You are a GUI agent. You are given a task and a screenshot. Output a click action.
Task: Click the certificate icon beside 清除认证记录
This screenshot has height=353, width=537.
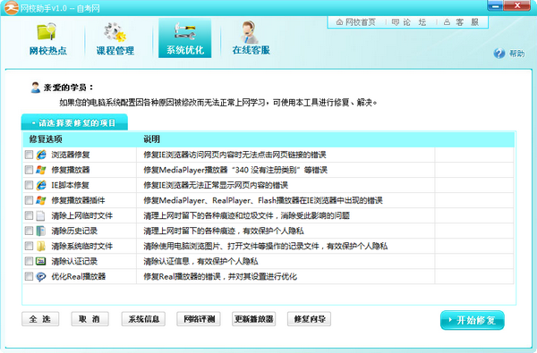(41, 261)
